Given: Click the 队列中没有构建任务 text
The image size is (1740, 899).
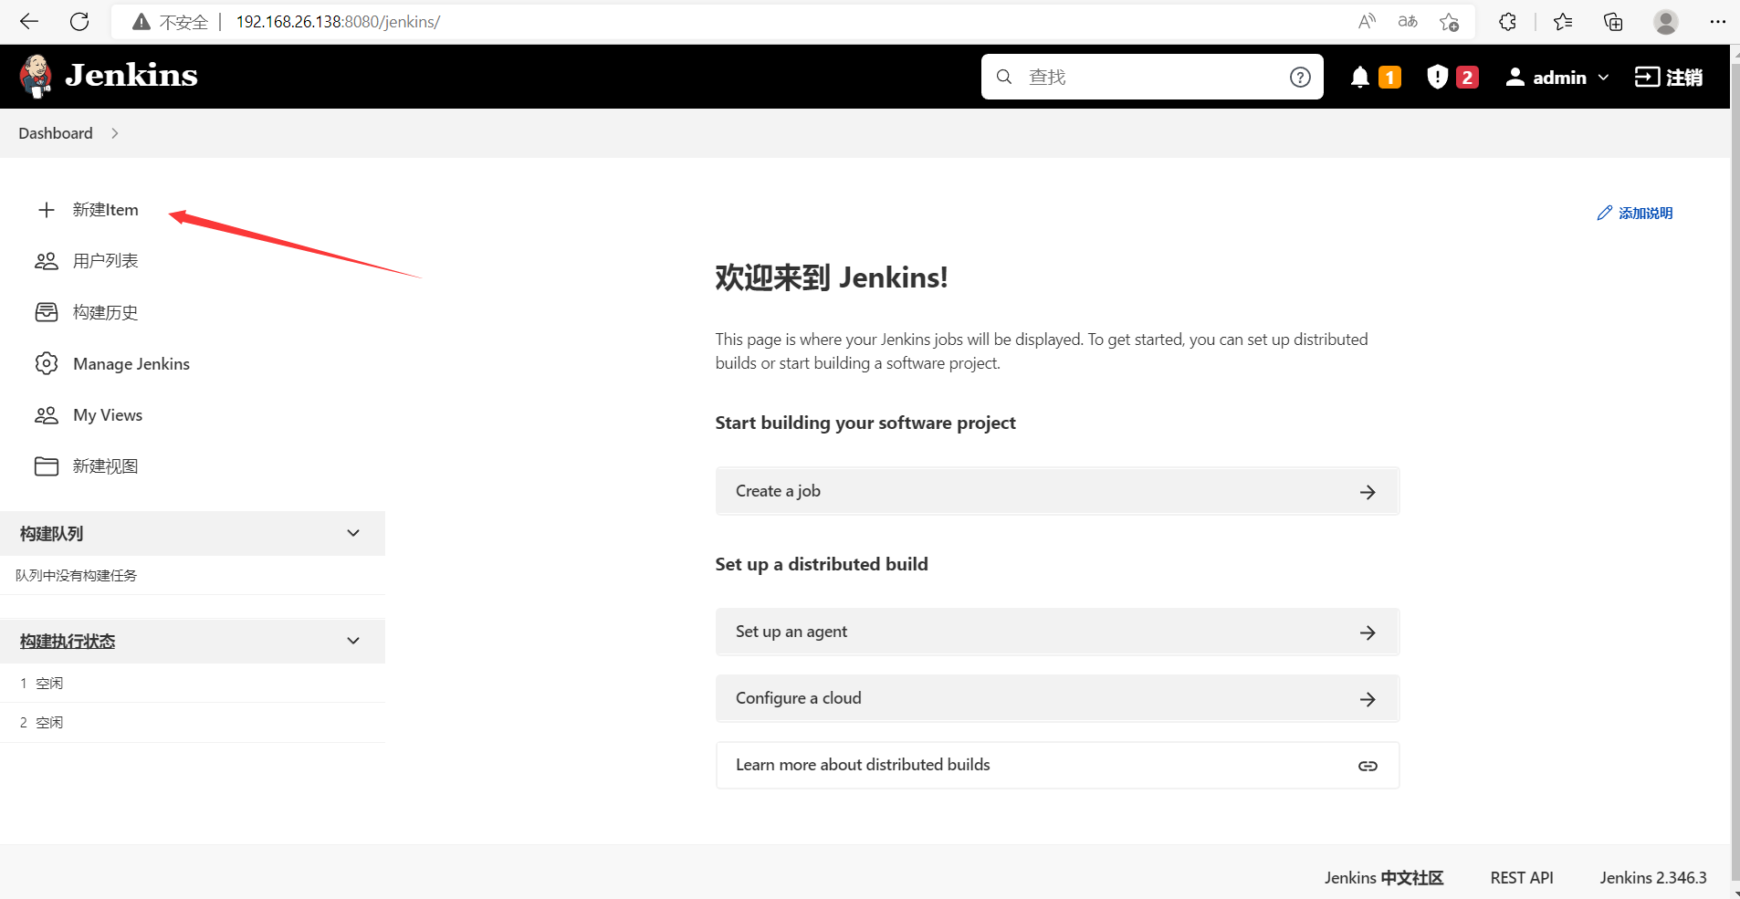Looking at the screenshot, I should pos(76,575).
